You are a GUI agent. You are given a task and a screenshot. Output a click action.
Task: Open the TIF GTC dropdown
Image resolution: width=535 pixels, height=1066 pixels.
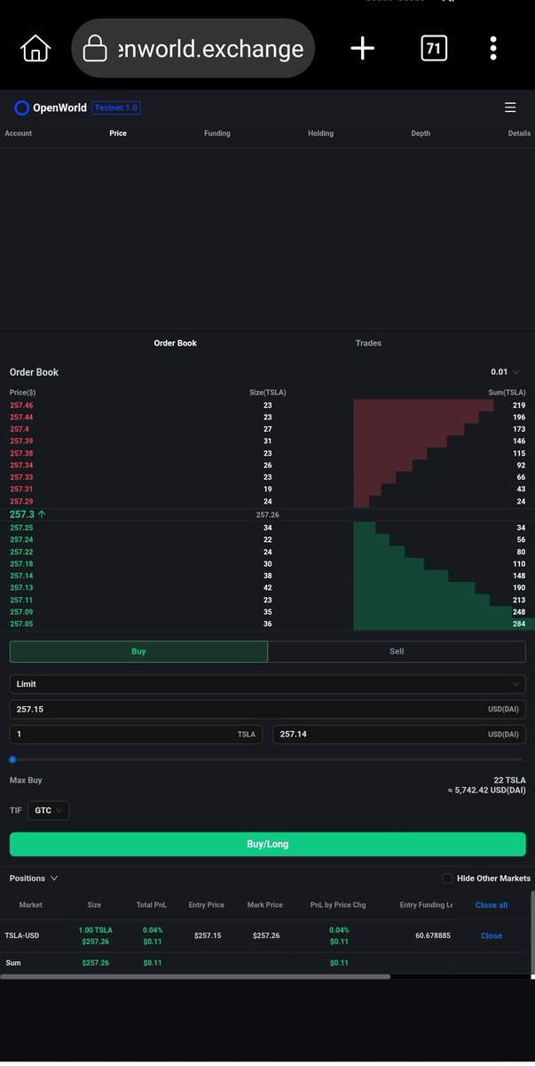click(48, 810)
